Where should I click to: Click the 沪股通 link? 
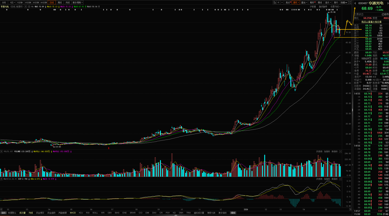pos(312,6)
